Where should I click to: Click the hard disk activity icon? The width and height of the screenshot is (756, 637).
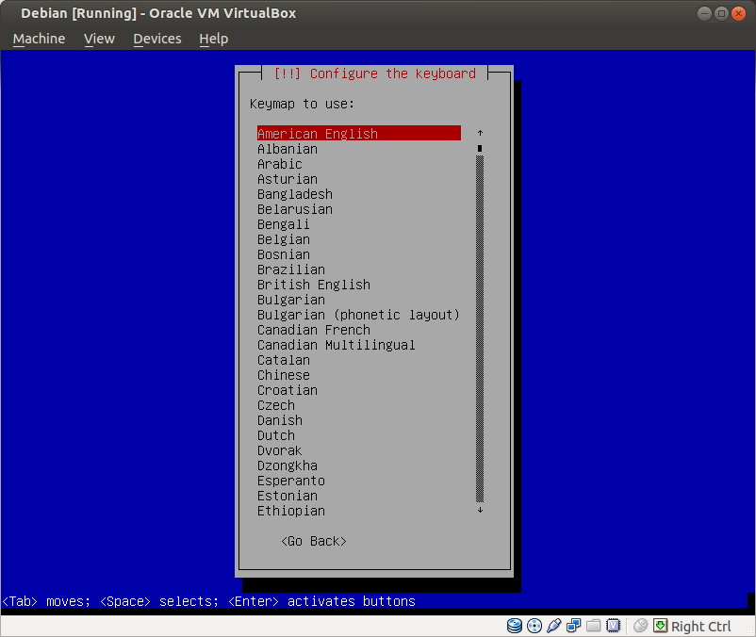515,626
